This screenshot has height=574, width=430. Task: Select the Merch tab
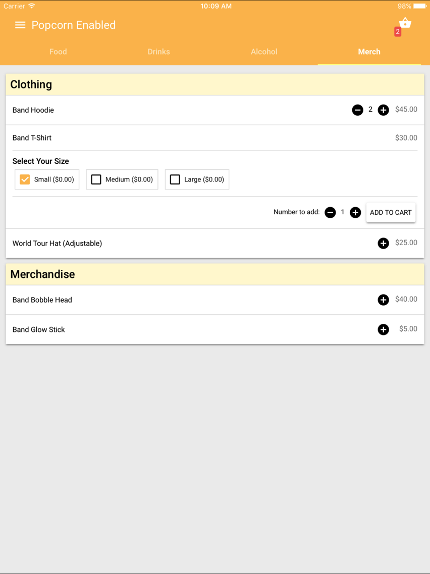point(369,52)
